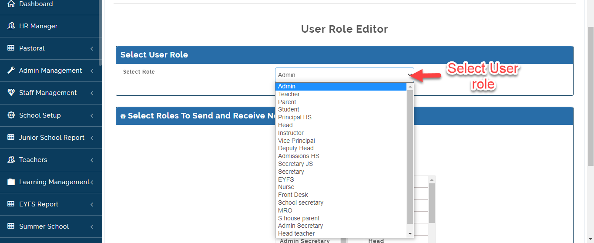Click the page vertical scrollbar
Viewport: 594px width, 243px height.
tap(591, 96)
